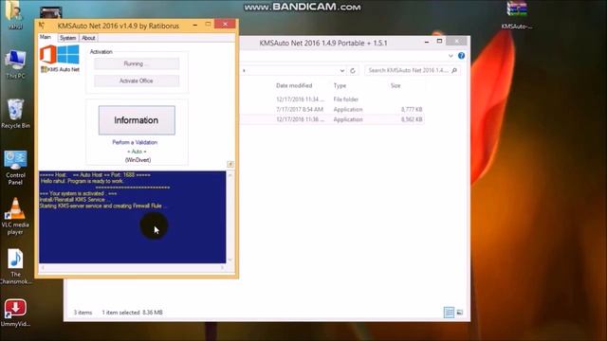
Task: Launch VLC media player shortcut
Action: (15, 217)
